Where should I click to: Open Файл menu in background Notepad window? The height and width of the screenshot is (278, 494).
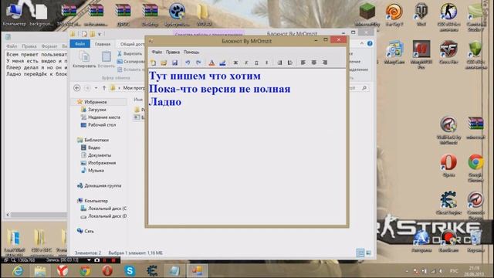(x=12, y=46)
